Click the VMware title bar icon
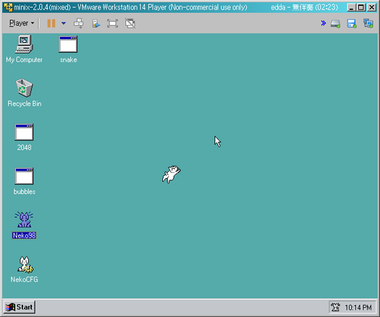The height and width of the screenshot is (317, 380). pyautogui.click(x=8, y=7)
